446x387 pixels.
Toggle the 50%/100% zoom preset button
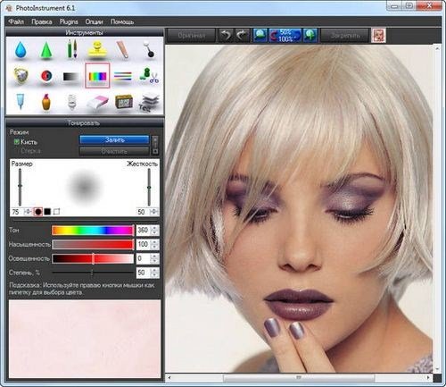(285, 36)
